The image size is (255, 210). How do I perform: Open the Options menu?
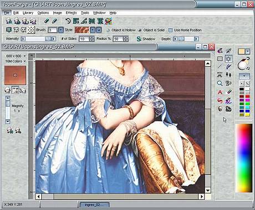coord(43,13)
